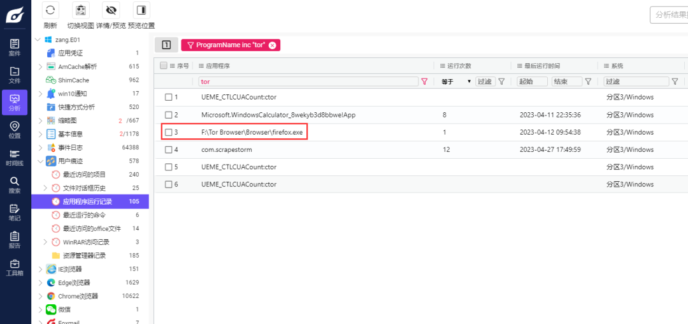The width and height of the screenshot is (688, 324).
Task: Click the system column 过滤 input field
Action: tap(636, 82)
